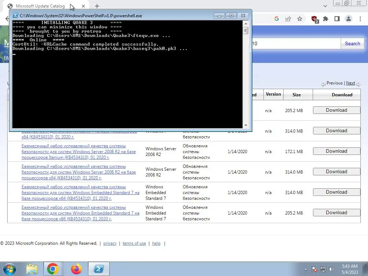Open Windows Explorer from the taskbar

pos(32,269)
